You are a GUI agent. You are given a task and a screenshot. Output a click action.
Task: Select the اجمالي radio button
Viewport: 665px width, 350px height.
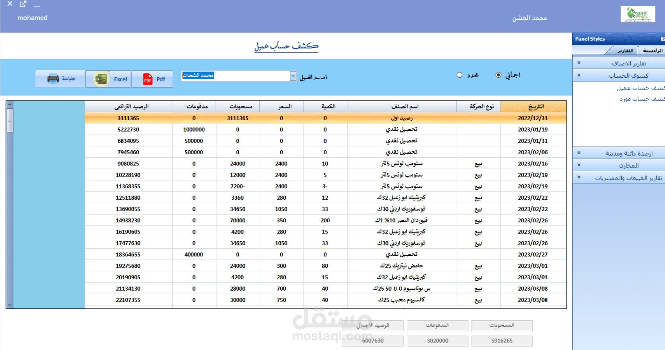point(498,75)
